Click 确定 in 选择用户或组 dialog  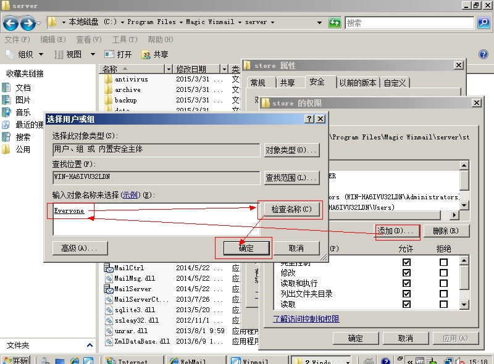point(246,248)
